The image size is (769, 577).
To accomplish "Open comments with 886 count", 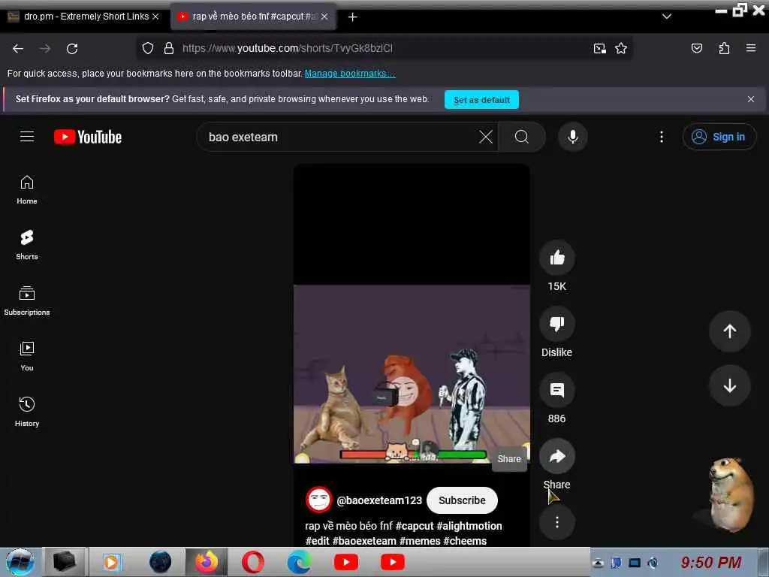I will point(556,391).
